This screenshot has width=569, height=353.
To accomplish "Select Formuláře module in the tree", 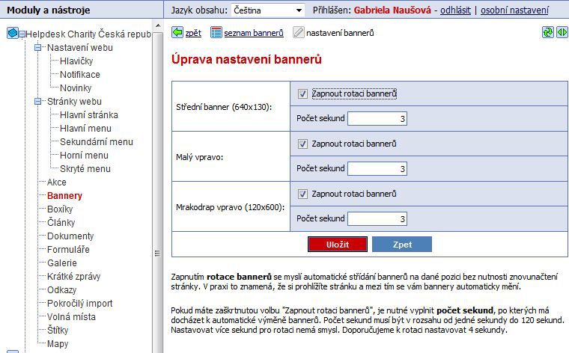I will [x=68, y=249].
